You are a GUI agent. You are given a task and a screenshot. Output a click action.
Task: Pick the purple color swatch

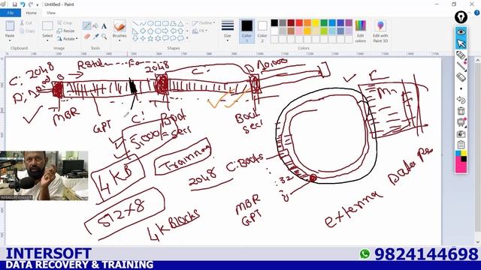pyautogui.click(x=349, y=23)
